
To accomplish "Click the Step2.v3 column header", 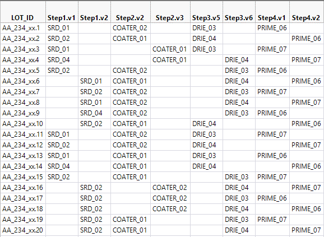I will coord(170,12).
